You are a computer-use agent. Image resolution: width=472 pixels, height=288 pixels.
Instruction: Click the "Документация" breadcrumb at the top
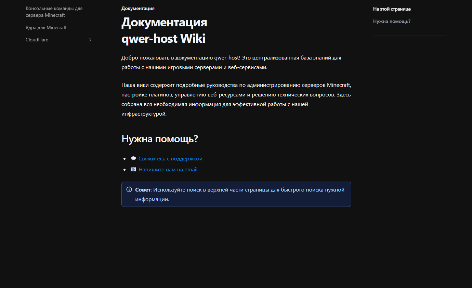tap(137, 8)
